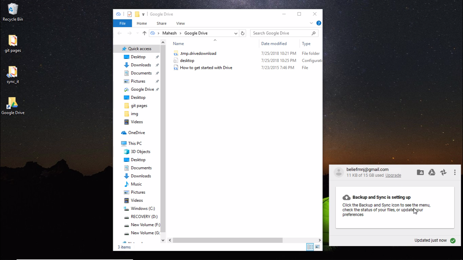
Task: Switch to details view in status bar
Action: [x=310, y=247]
